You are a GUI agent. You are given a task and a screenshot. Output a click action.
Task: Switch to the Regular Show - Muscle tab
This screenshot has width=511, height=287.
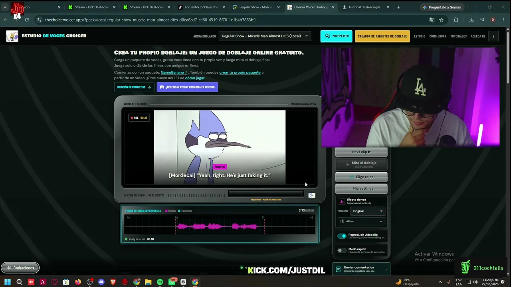(256, 7)
